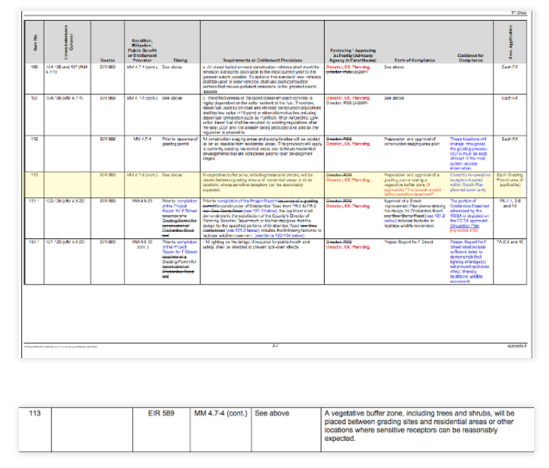Click the red 'Director, OC Planning' text in row 113
This screenshot has height=468, width=549.
coord(348,180)
